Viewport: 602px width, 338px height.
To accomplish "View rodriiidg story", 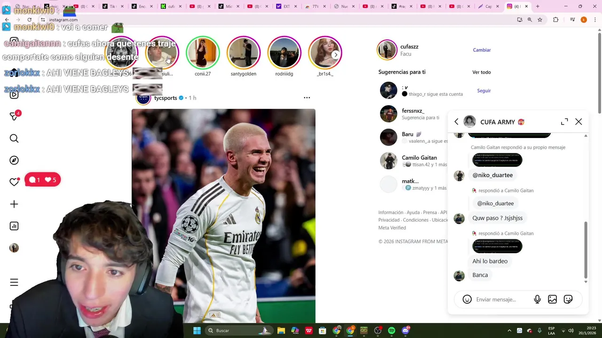I will point(284,53).
